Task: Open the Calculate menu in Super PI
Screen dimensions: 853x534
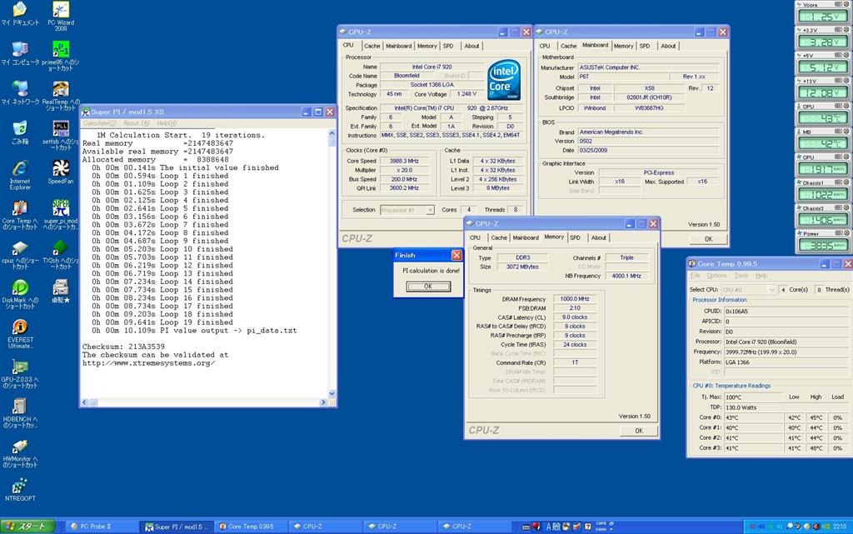Action: pyautogui.click(x=99, y=123)
